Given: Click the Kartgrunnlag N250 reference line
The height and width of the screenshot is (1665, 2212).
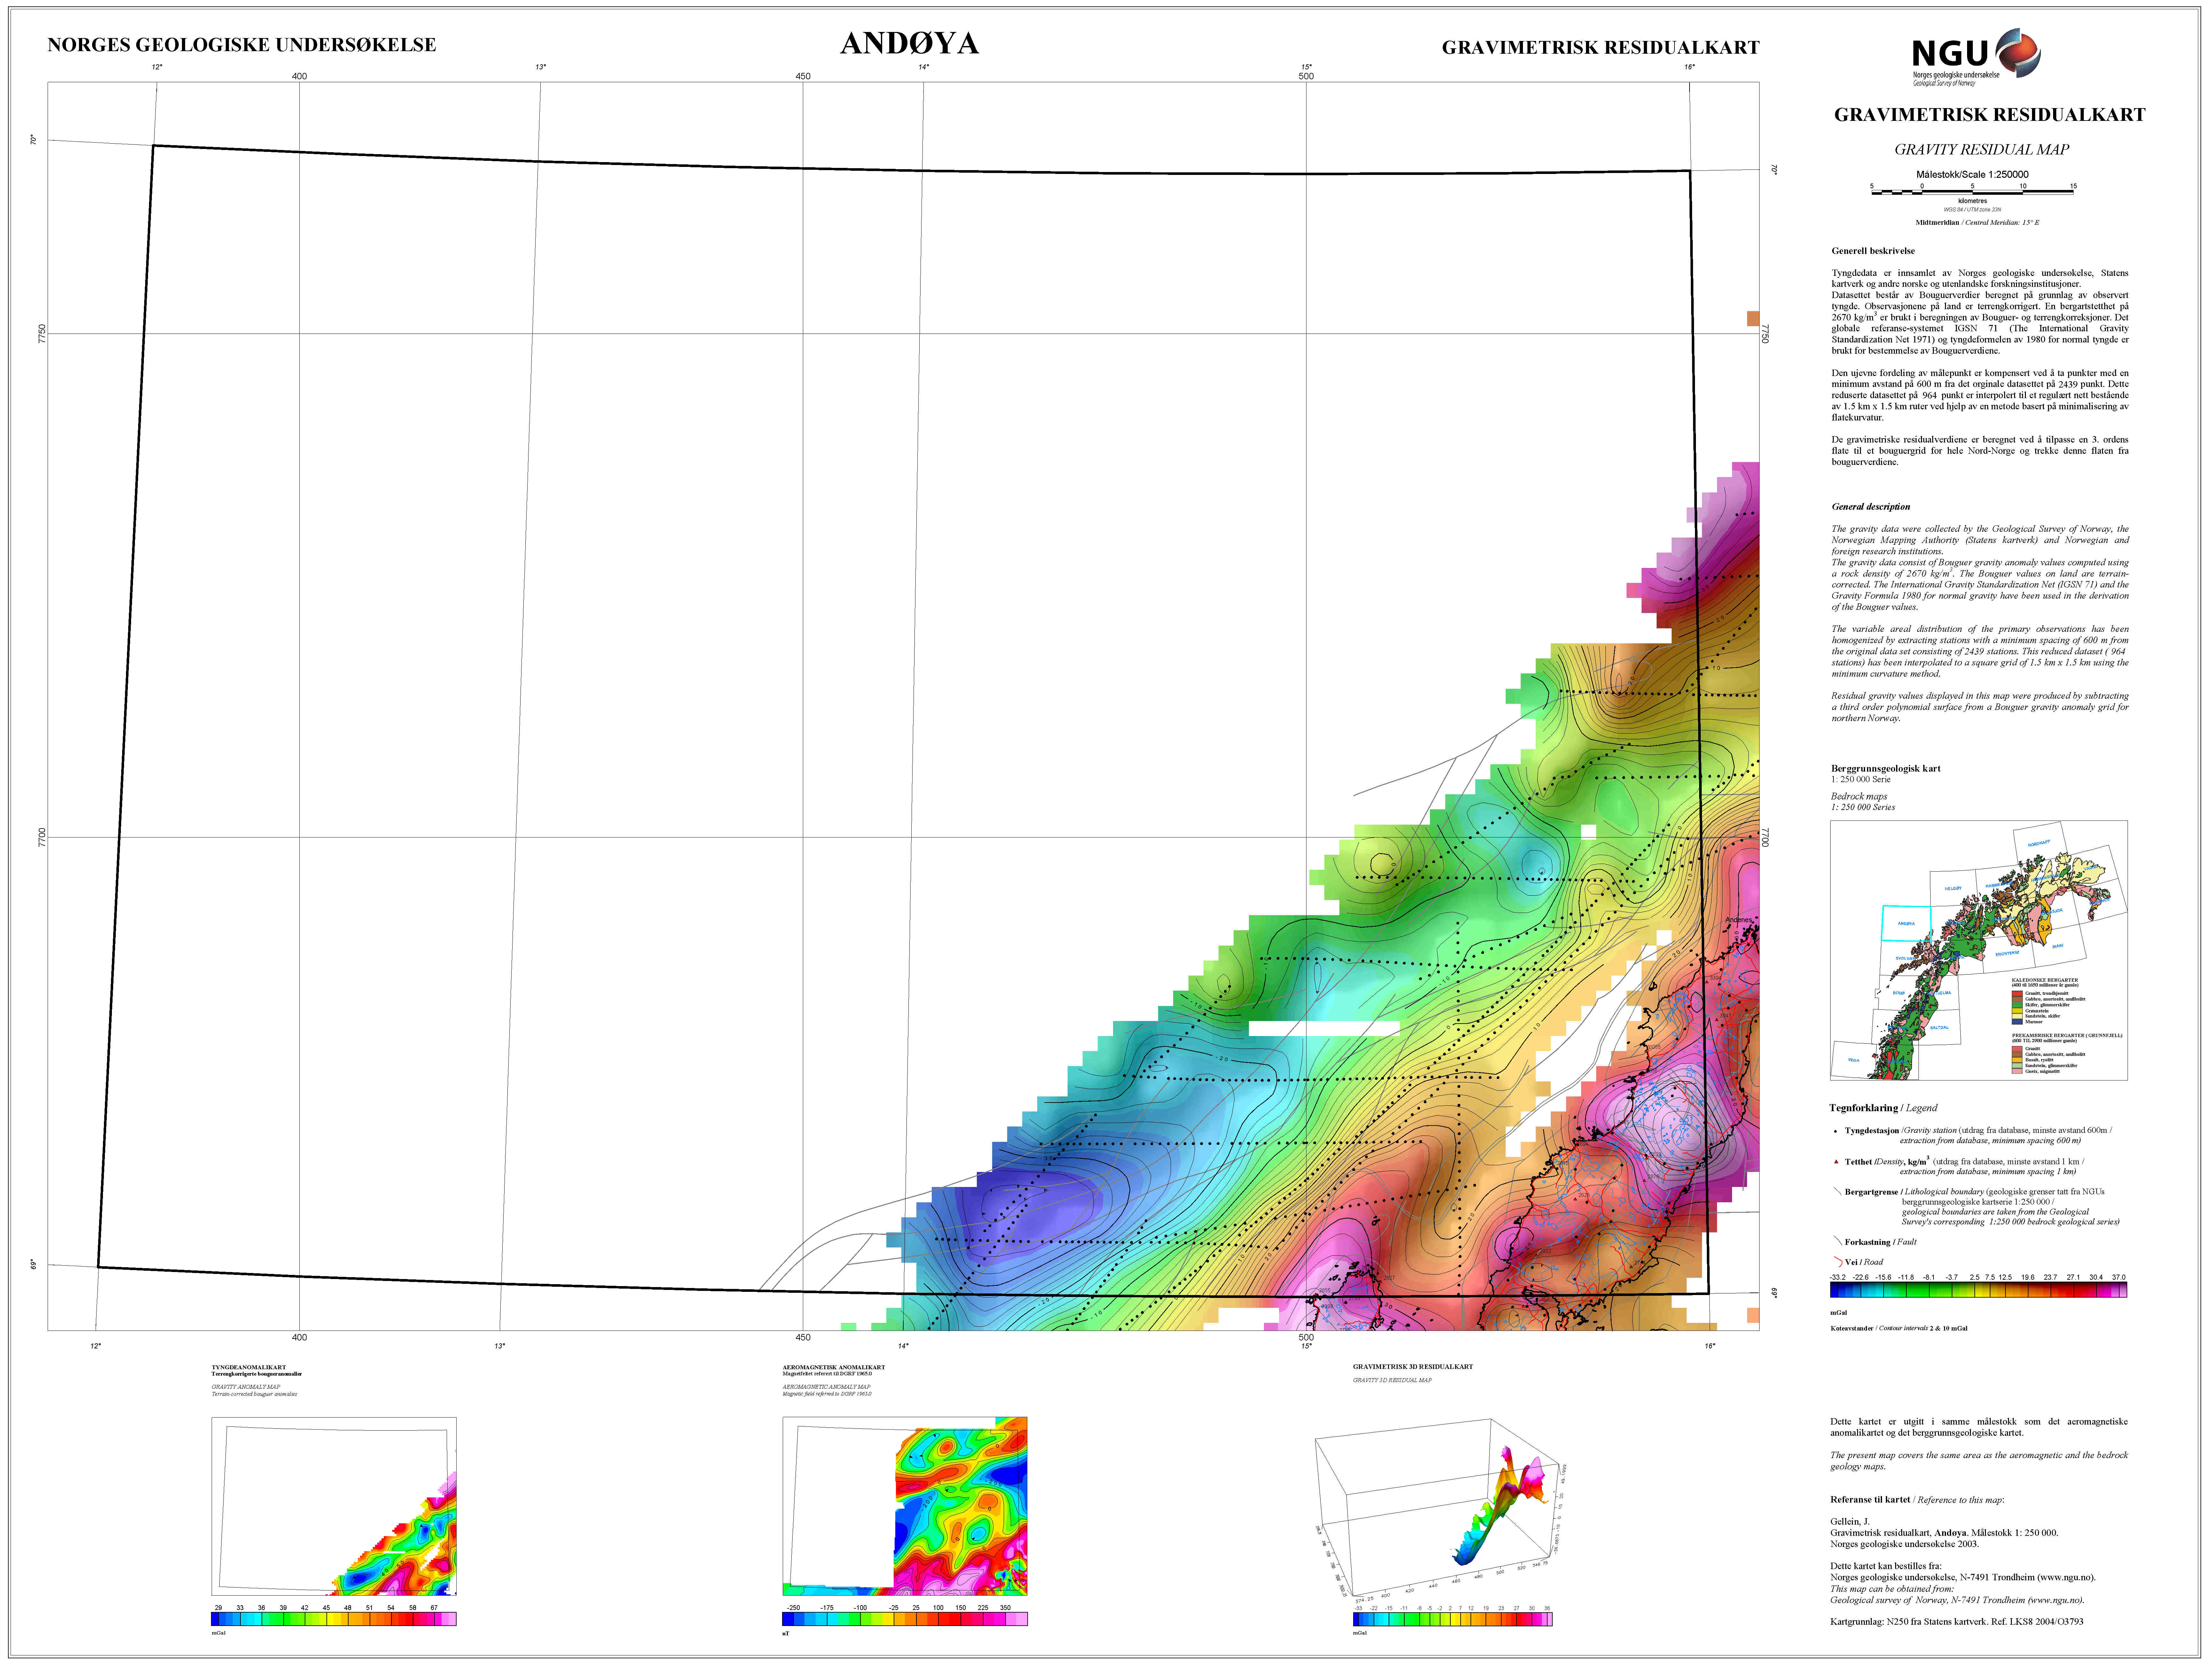Looking at the screenshot, I should pos(1957,1622).
